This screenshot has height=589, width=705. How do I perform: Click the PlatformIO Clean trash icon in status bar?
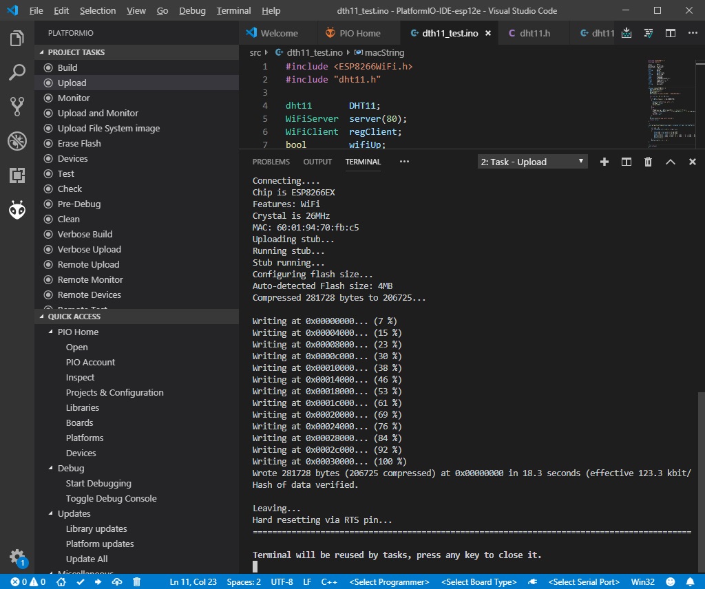coord(137,582)
